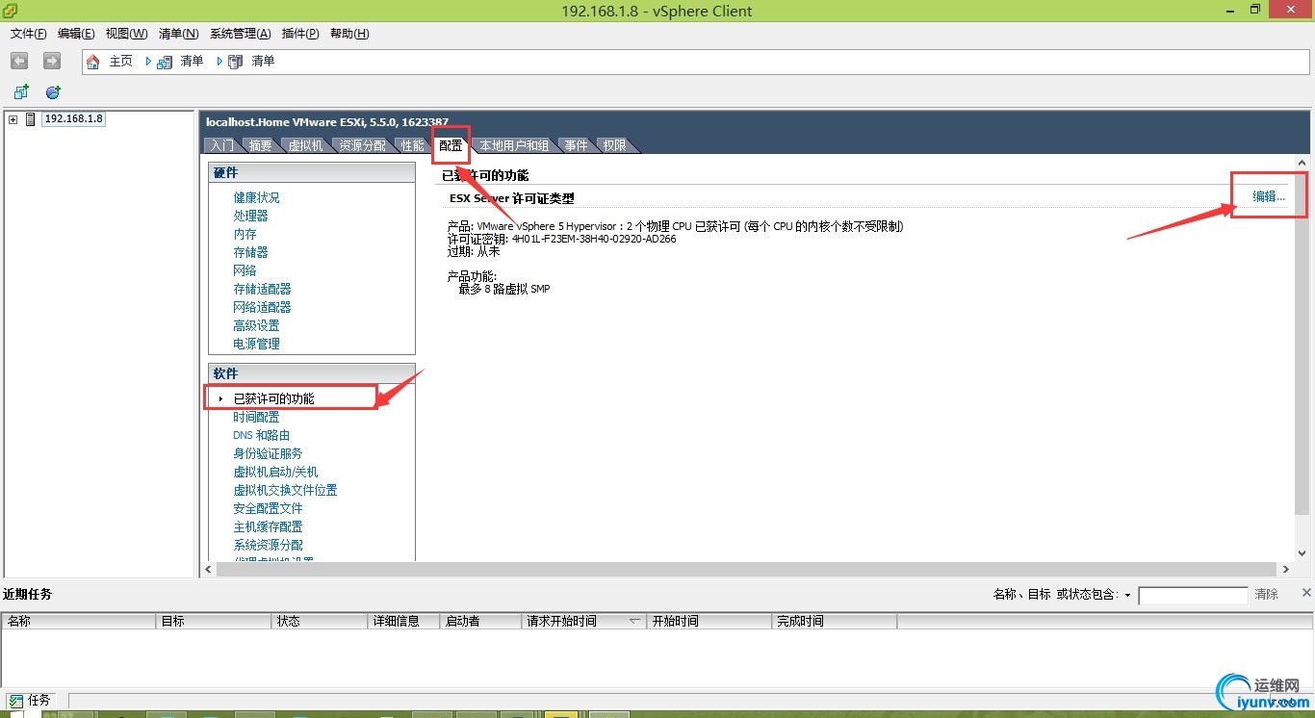The height and width of the screenshot is (718, 1315).
Task: Open 健康状况 under hardware
Action: click(256, 197)
